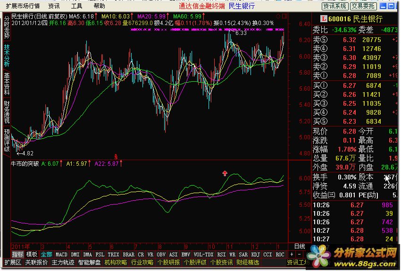401x271 pixels.
Task: Click the 资讯系统 button
Action: click(x=334, y=6)
